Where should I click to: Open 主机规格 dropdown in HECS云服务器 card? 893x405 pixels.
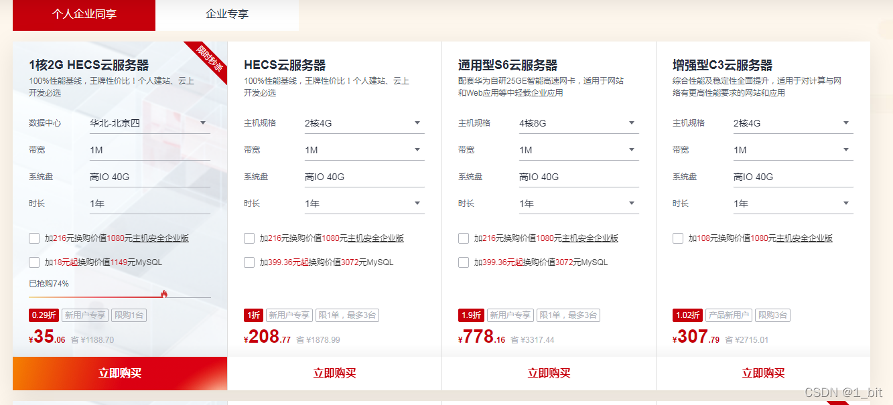364,123
